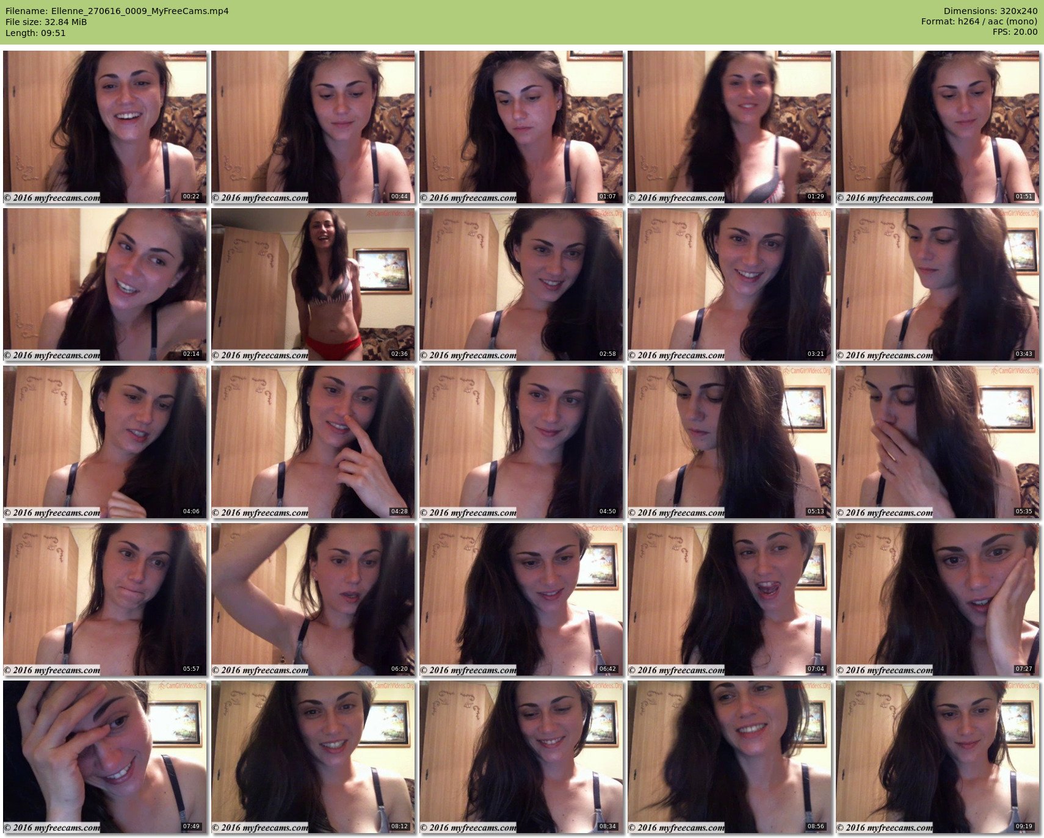Open the thumbnail at timestamp 08:56

tap(730, 757)
